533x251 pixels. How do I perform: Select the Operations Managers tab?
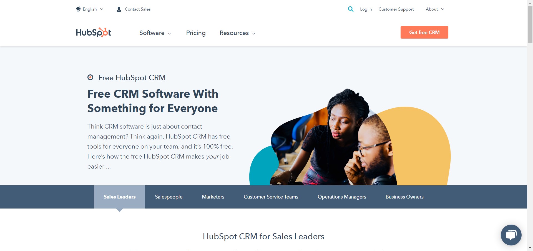[x=342, y=197]
